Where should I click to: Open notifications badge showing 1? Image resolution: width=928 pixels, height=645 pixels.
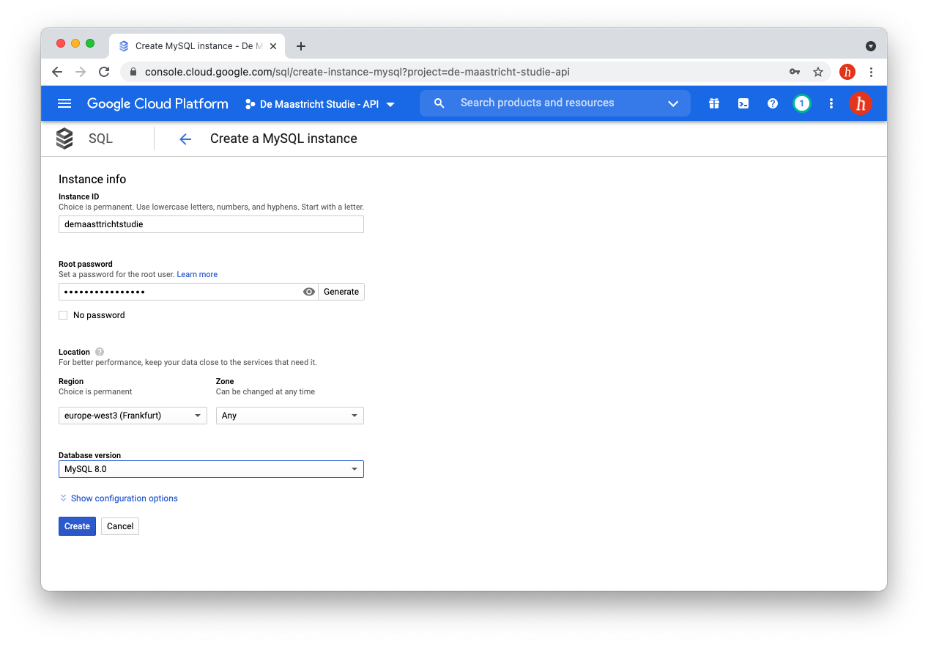[x=801, y=103]
